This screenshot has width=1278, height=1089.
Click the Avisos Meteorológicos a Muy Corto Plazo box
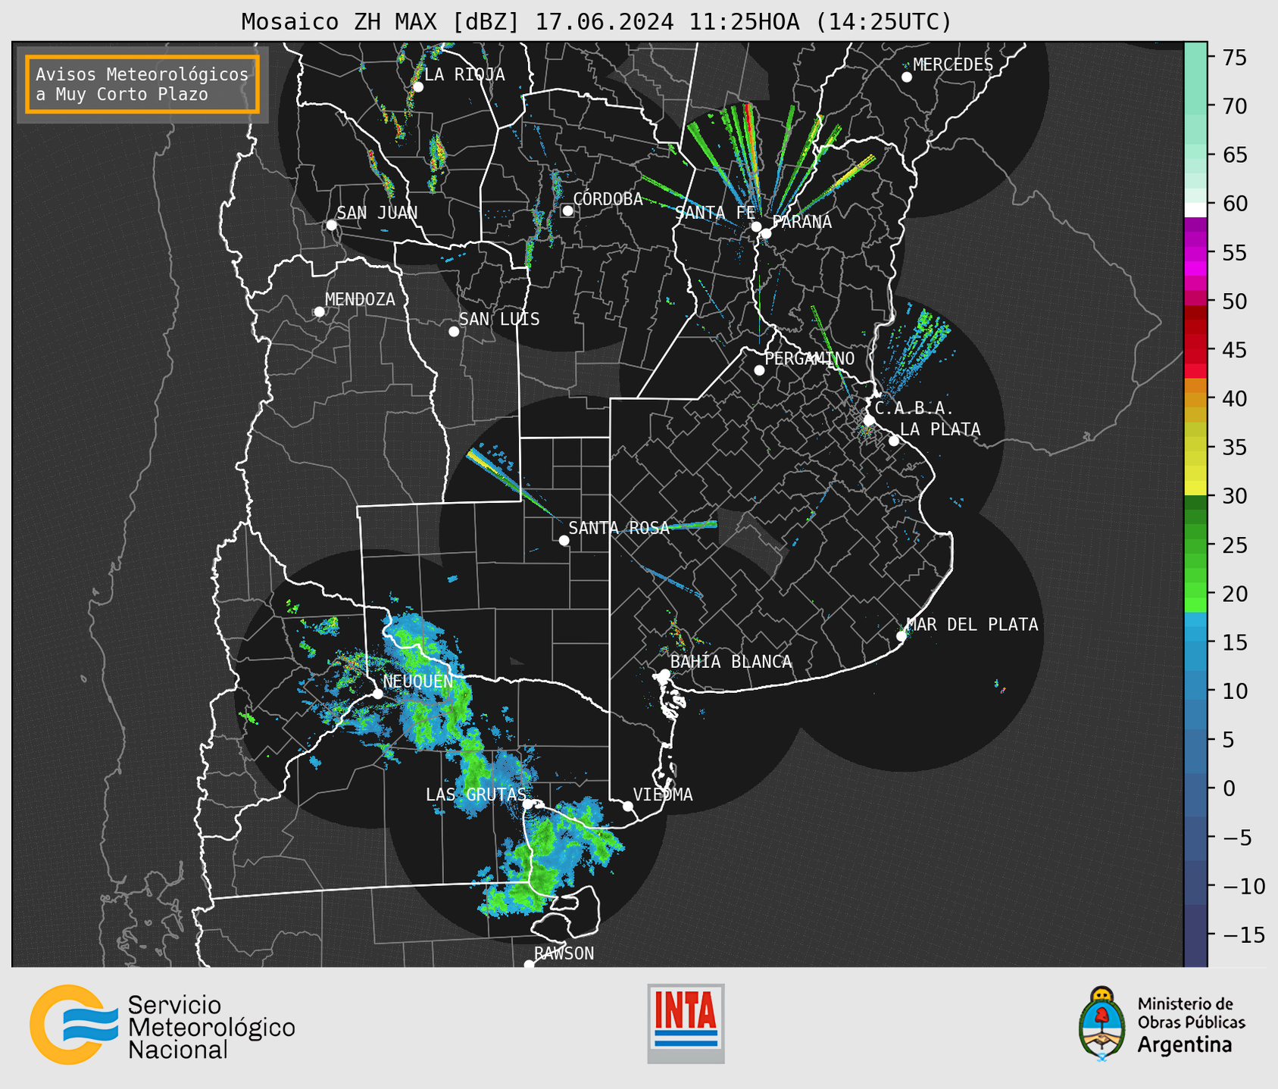(x=142, y=84)
